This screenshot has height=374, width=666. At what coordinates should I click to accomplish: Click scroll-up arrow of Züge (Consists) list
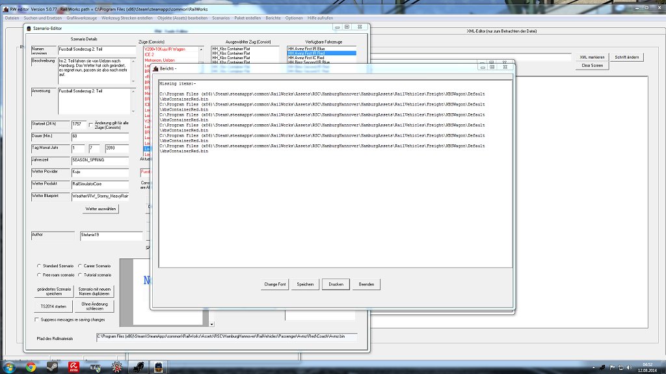(201, 49)
